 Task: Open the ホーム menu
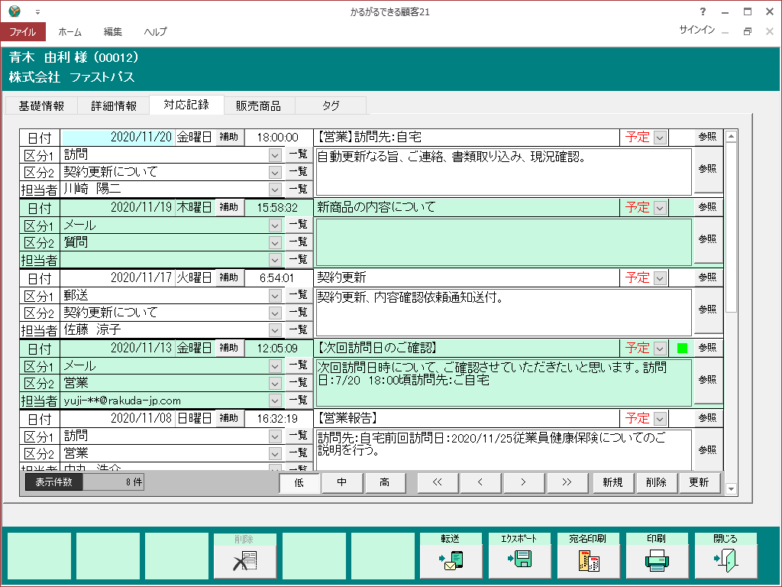(x=70, y=32)
